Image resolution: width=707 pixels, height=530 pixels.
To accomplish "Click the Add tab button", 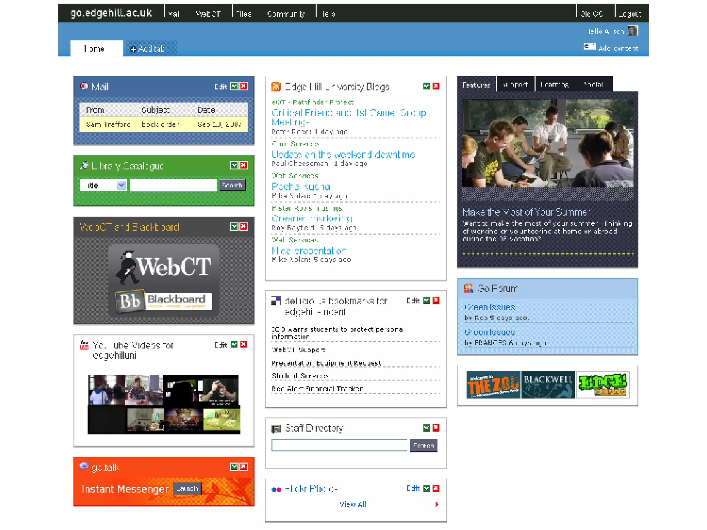I will click(148, 49).
